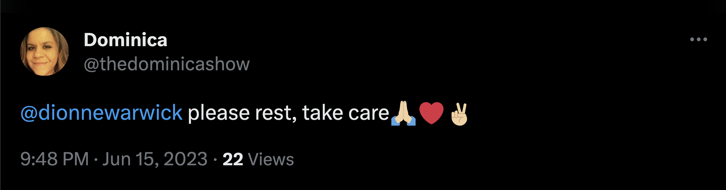Follow the @dionnewarwick mention link
The width and height of the screenshot is (726, 190).
click(102, 113)
